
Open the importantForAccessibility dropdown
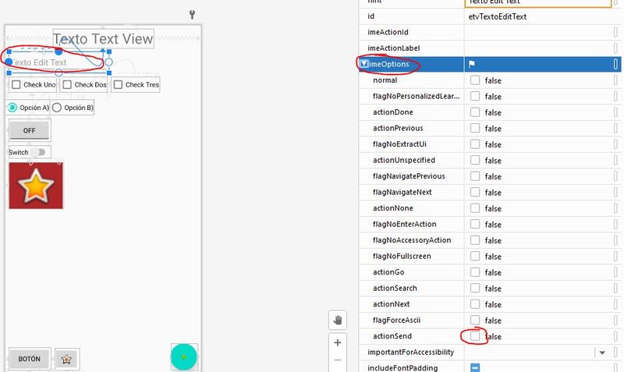pyautogui.click(x=602, y=353)
